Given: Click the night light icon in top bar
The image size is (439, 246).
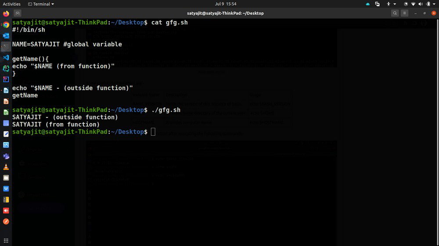Looking at the screenshot, I should 405,4.
